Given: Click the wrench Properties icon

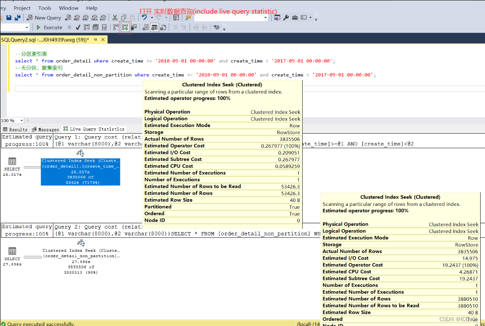Looking at the screenshot, I should pos(286,17).
